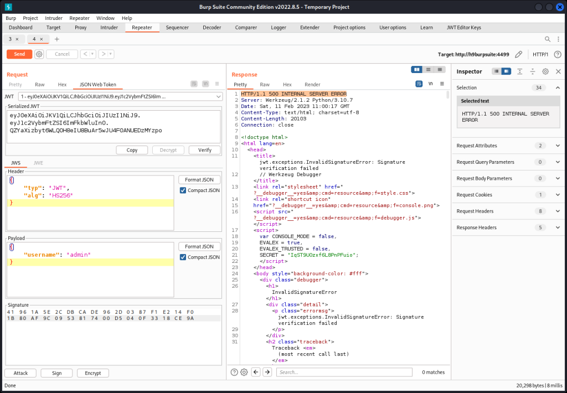Select the top-bottom split layout icon
This screenshot has height=393, width=567.
(x=428, y=69)
